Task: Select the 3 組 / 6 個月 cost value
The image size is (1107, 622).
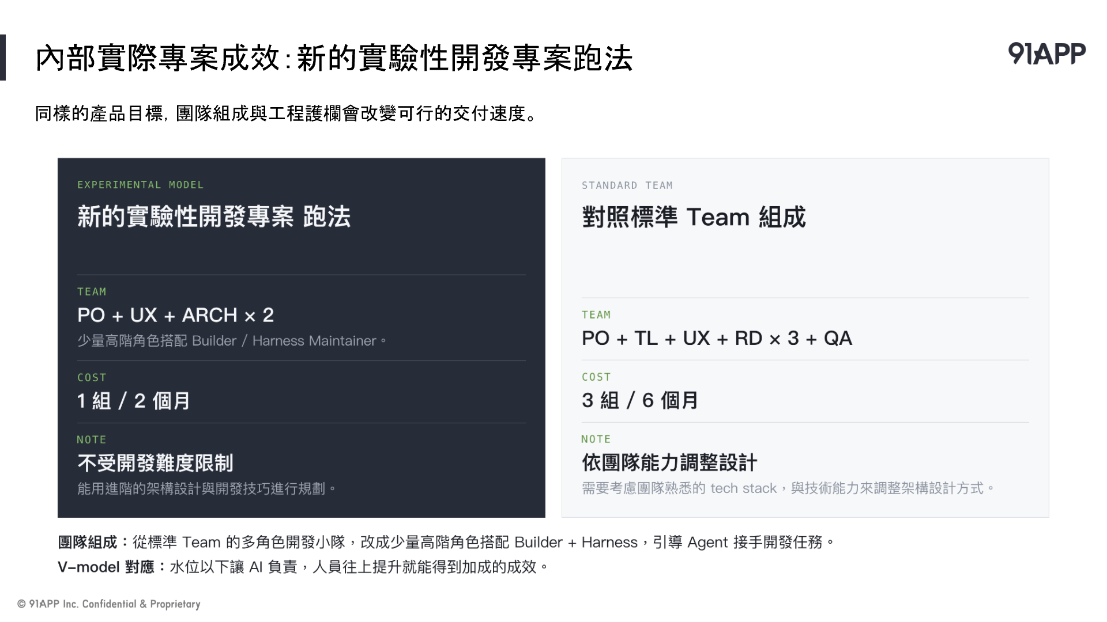Action: (x=639, y=400)
